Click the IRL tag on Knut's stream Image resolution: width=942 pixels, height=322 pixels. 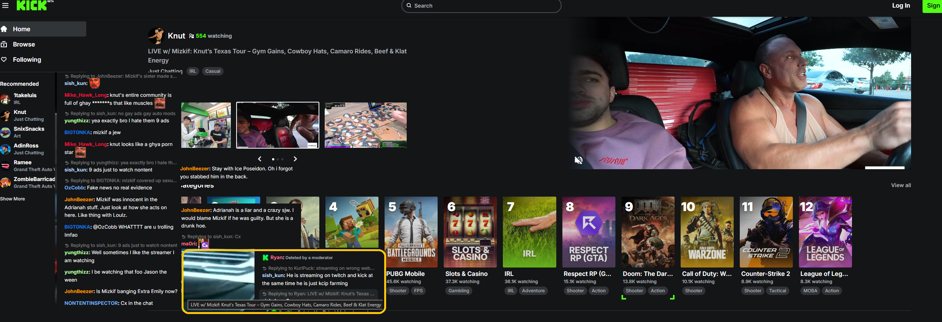point(193,71)
